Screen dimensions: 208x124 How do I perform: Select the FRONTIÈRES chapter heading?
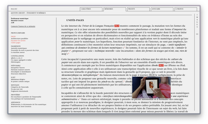(15, 95)
